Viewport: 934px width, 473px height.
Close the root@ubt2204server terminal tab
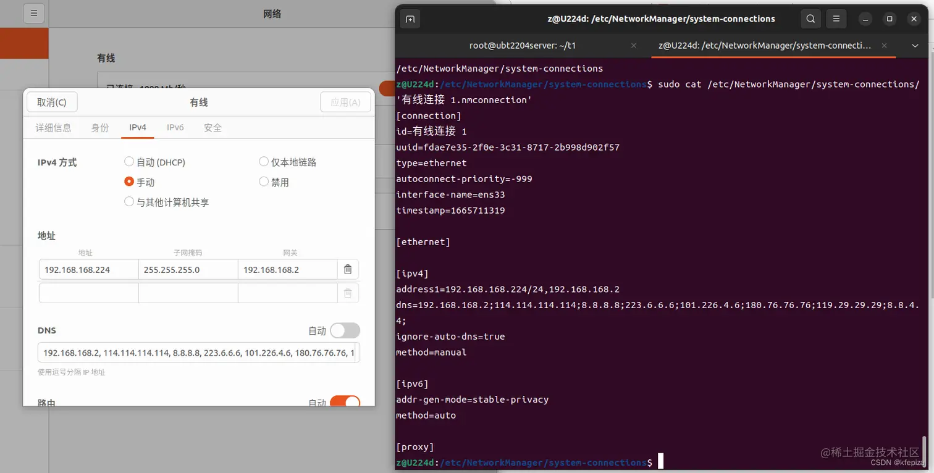coord(634,46)
